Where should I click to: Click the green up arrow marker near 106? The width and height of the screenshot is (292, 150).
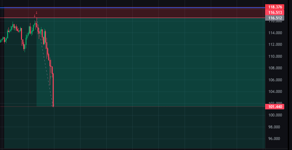[x=51, y=77]
